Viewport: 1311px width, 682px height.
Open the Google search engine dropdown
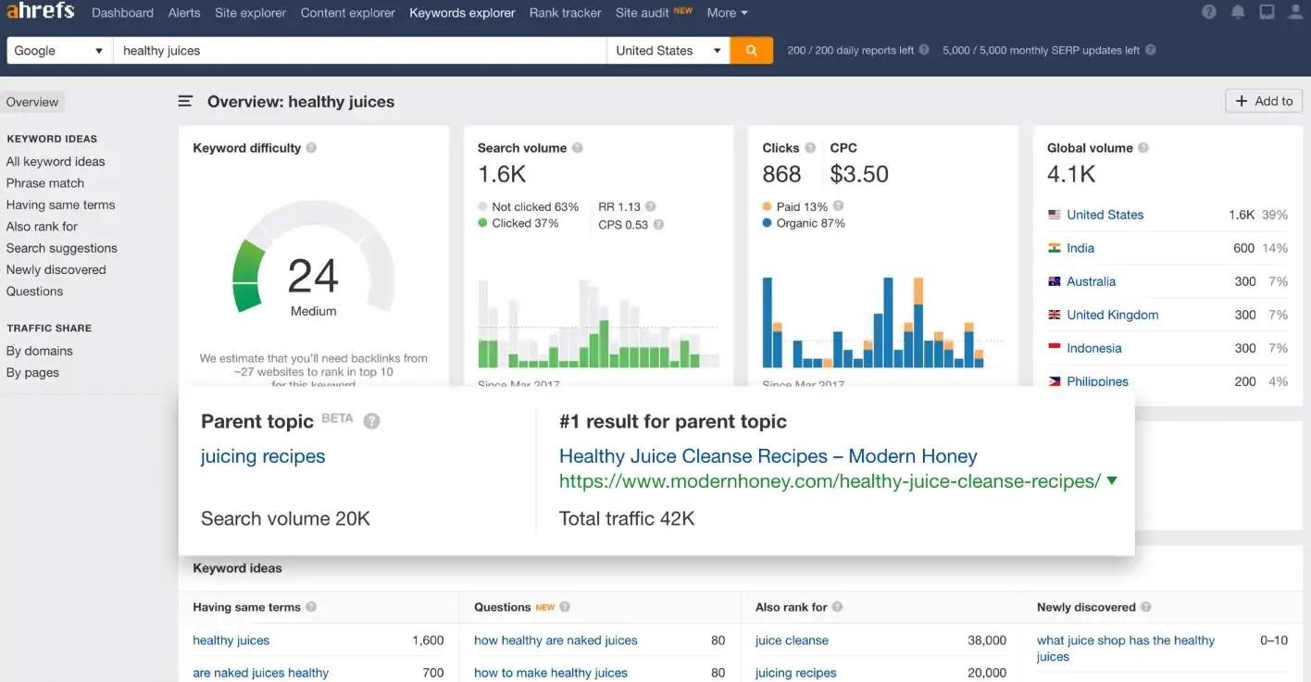pos(58,51)
